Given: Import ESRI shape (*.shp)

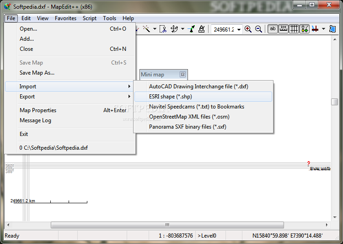Looking at the screenshot, I should (203, 97).
